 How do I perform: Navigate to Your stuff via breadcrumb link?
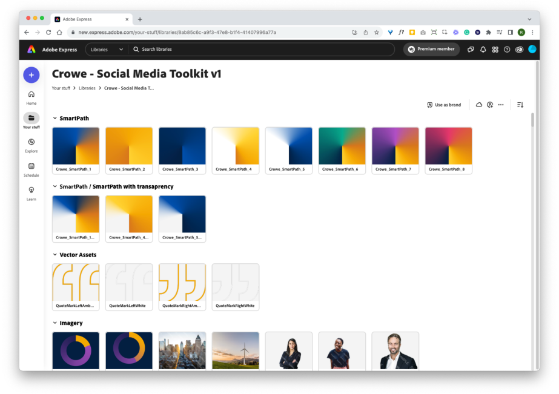click(x=61, y=88)
